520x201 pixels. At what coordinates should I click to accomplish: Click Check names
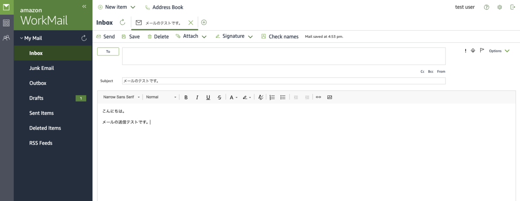[280, 37]
